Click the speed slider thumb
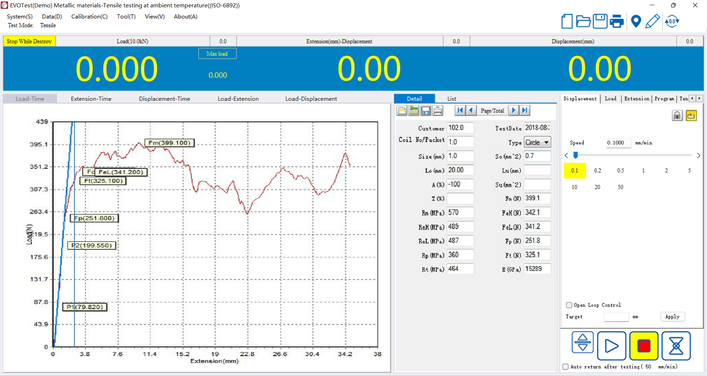 point(576,155)
